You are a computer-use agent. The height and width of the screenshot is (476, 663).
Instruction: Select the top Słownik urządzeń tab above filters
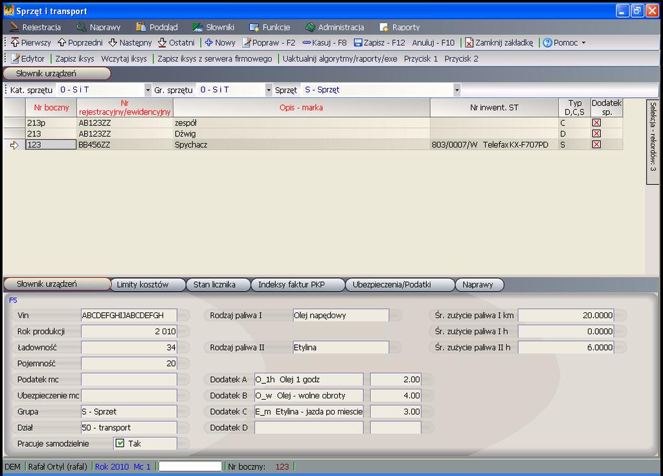(x=57, y=74)
